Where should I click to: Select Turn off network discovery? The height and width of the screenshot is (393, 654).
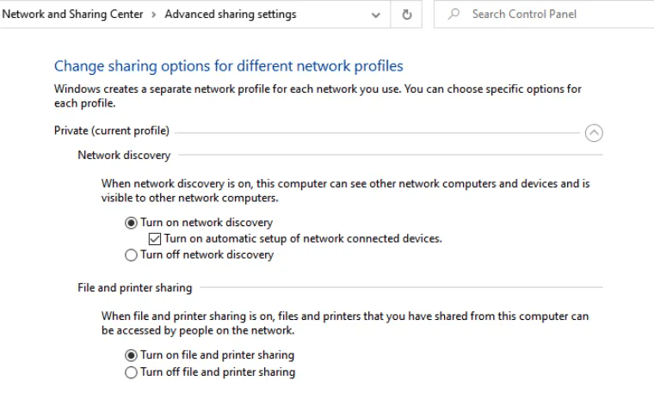click(x=131, y=255)
